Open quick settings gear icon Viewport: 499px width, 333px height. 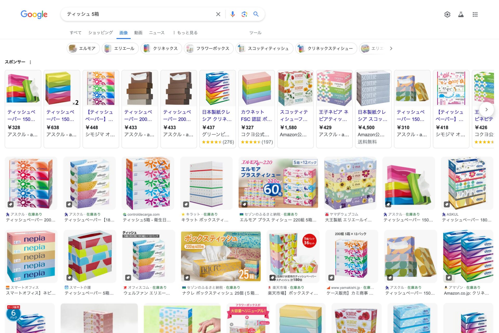pos(447,15)
